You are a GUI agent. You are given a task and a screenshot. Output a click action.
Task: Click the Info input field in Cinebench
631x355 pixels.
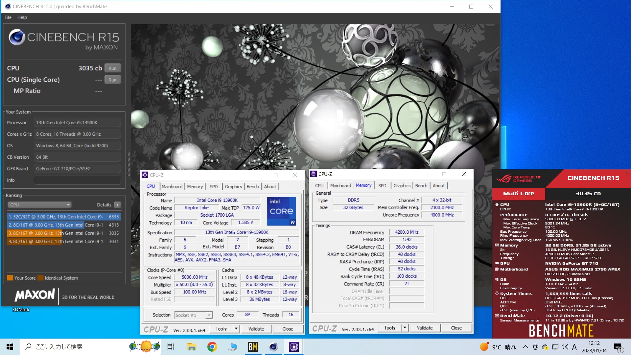[78, 180]
